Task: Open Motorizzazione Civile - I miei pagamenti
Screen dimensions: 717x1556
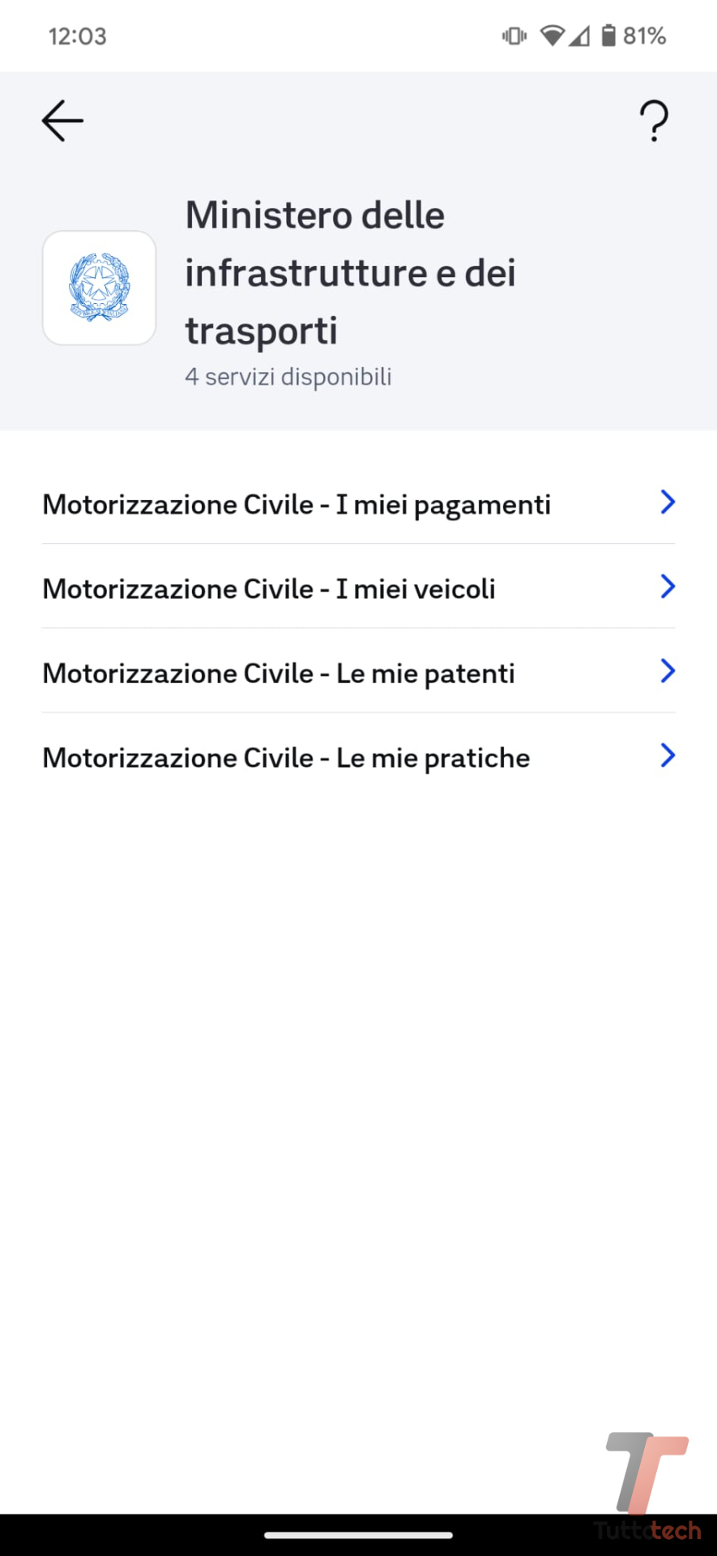Action: (297, 504)
